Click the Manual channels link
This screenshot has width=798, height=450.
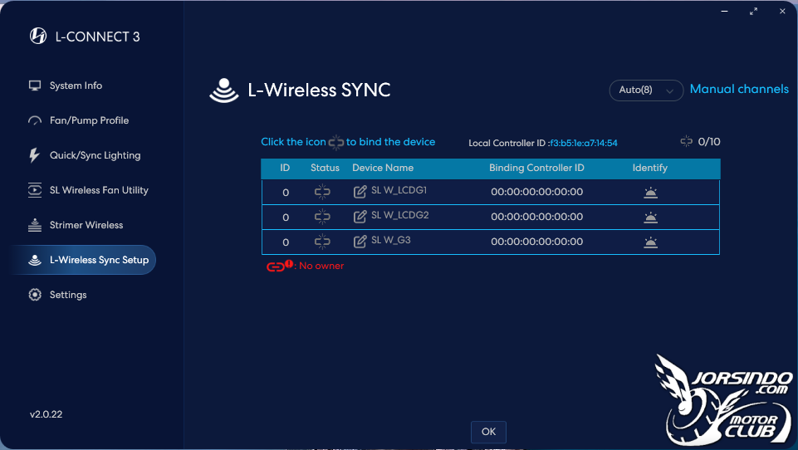pos(739,89)
